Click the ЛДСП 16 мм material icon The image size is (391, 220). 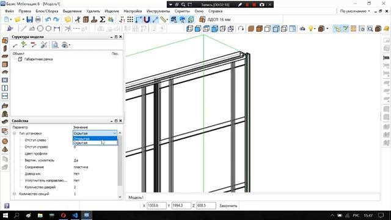click(202, 20)
